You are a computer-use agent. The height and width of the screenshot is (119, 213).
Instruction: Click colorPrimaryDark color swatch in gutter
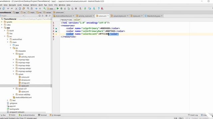point(56,31)
